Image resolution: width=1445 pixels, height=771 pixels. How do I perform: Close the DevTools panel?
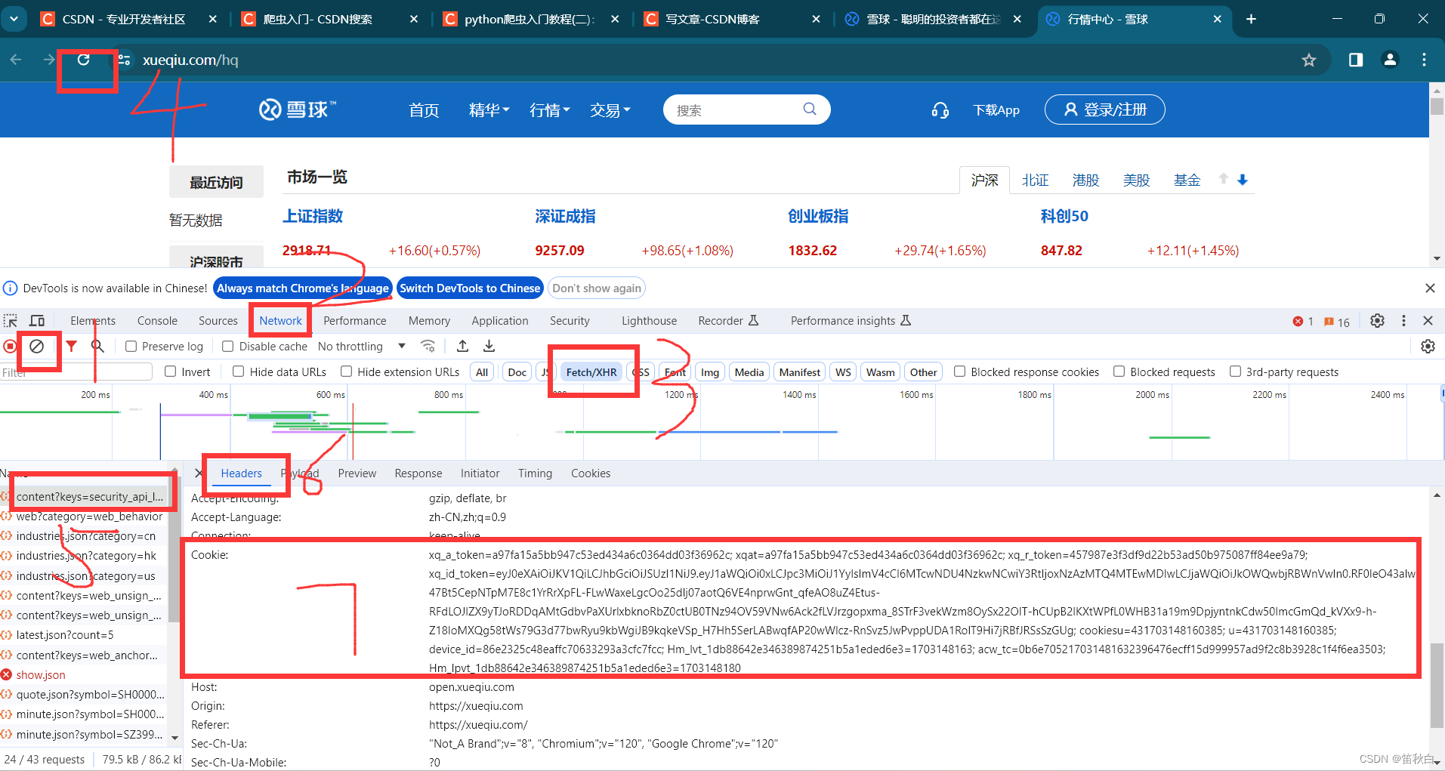tap(1428, 320)
